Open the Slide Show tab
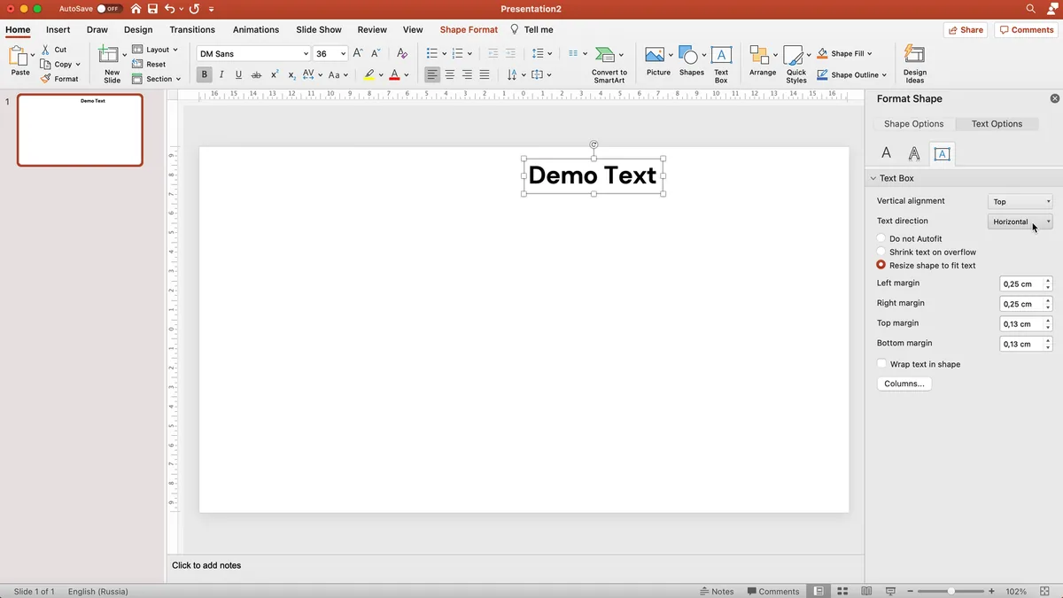Image resolution: width=1063 pixels, height=598 pixels. (x=319, y=29)
